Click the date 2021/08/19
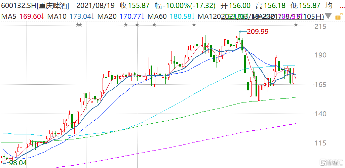The width and height of the screenshot is (345, 168). (x=95, y=6)
